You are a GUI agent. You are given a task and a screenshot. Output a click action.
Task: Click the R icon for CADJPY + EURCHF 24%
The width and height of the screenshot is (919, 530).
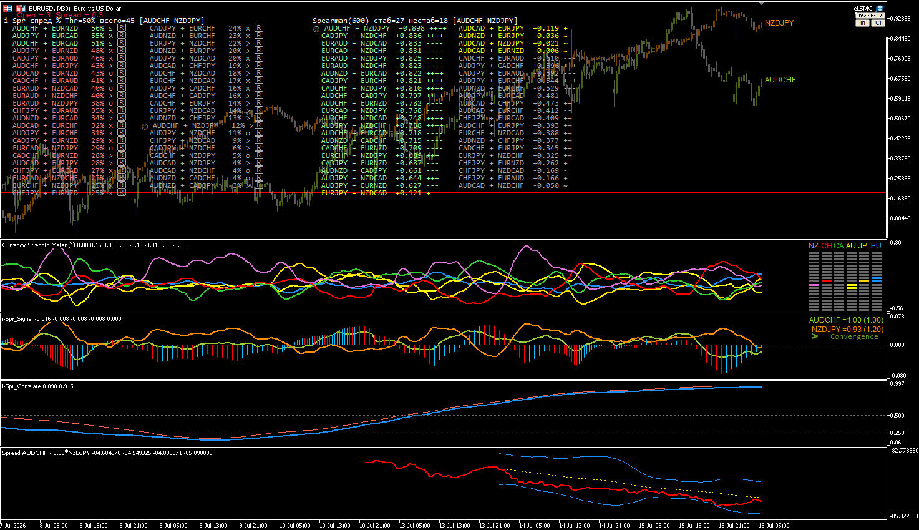click(x=259, y=28)
